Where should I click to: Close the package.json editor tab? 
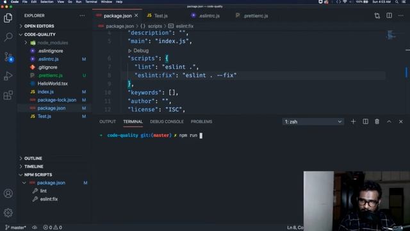click(136, 15)
